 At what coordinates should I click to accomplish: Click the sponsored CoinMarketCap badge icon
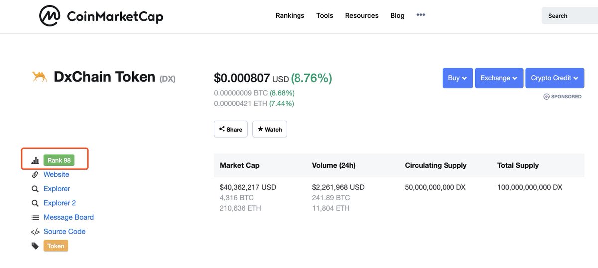[546, 97]
